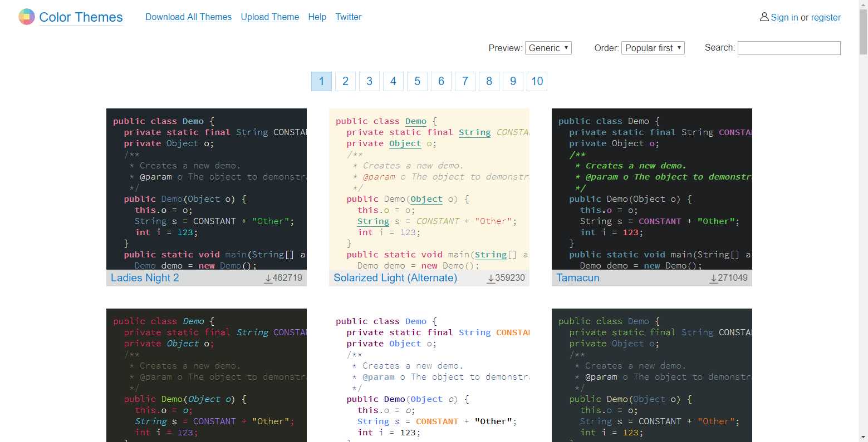The image size is (868, 442).
Task: Open Upload Theme link
Action: (x=270, y=17)
